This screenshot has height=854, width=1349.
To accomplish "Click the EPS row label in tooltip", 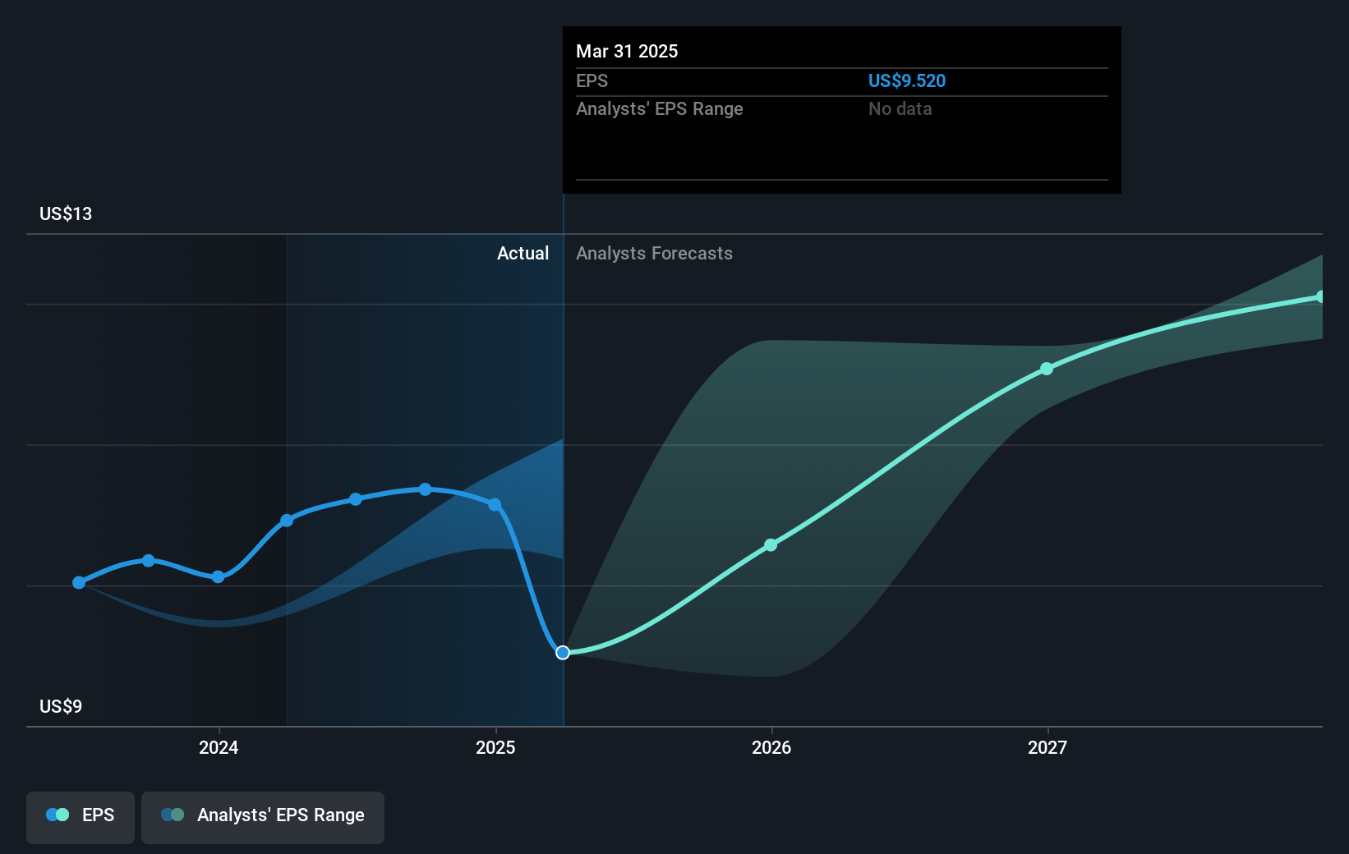I will [x=592, y=80].
